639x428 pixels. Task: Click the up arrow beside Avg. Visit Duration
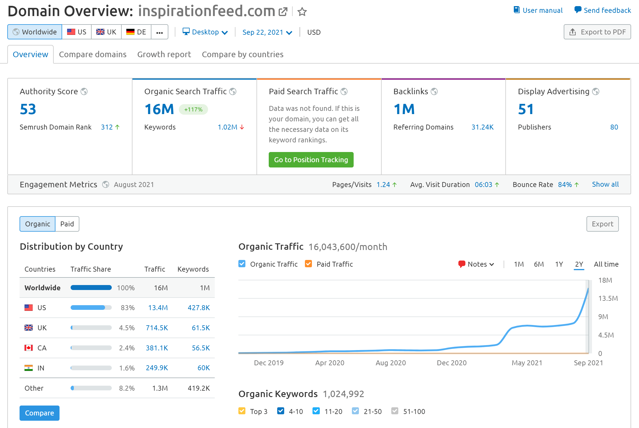click(497, 185)
